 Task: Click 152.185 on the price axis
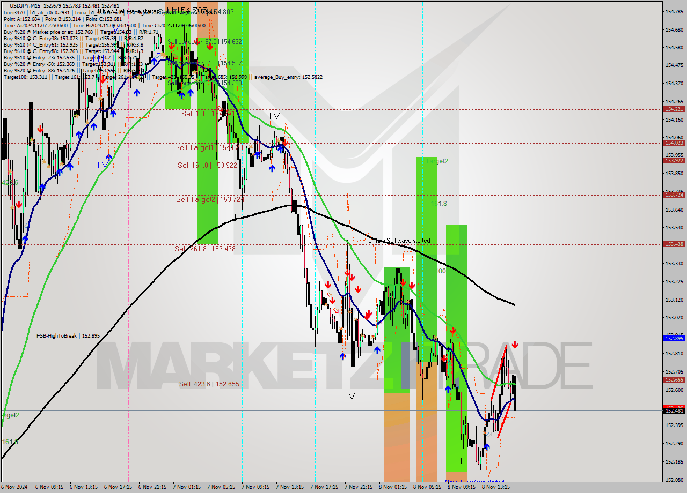[x=674, y=461]
